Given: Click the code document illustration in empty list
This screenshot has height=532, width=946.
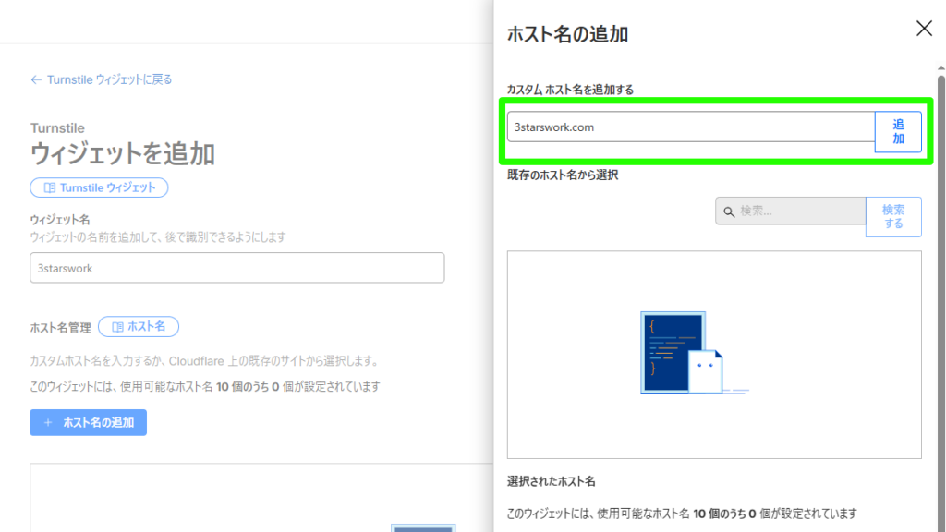Looking at the screenshot, I should tap(673, 352).
